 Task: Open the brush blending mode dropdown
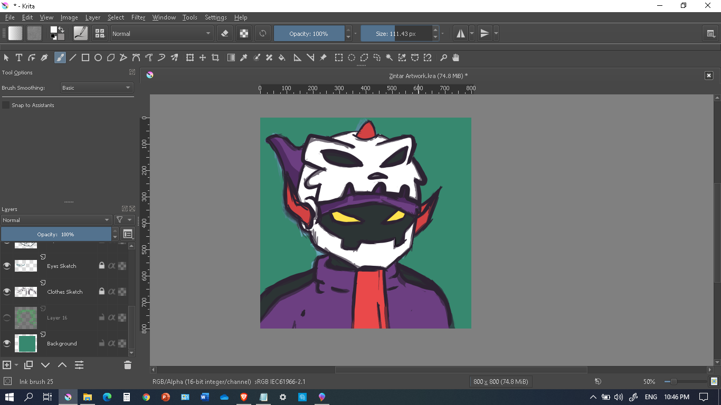[x=162, y=33]
